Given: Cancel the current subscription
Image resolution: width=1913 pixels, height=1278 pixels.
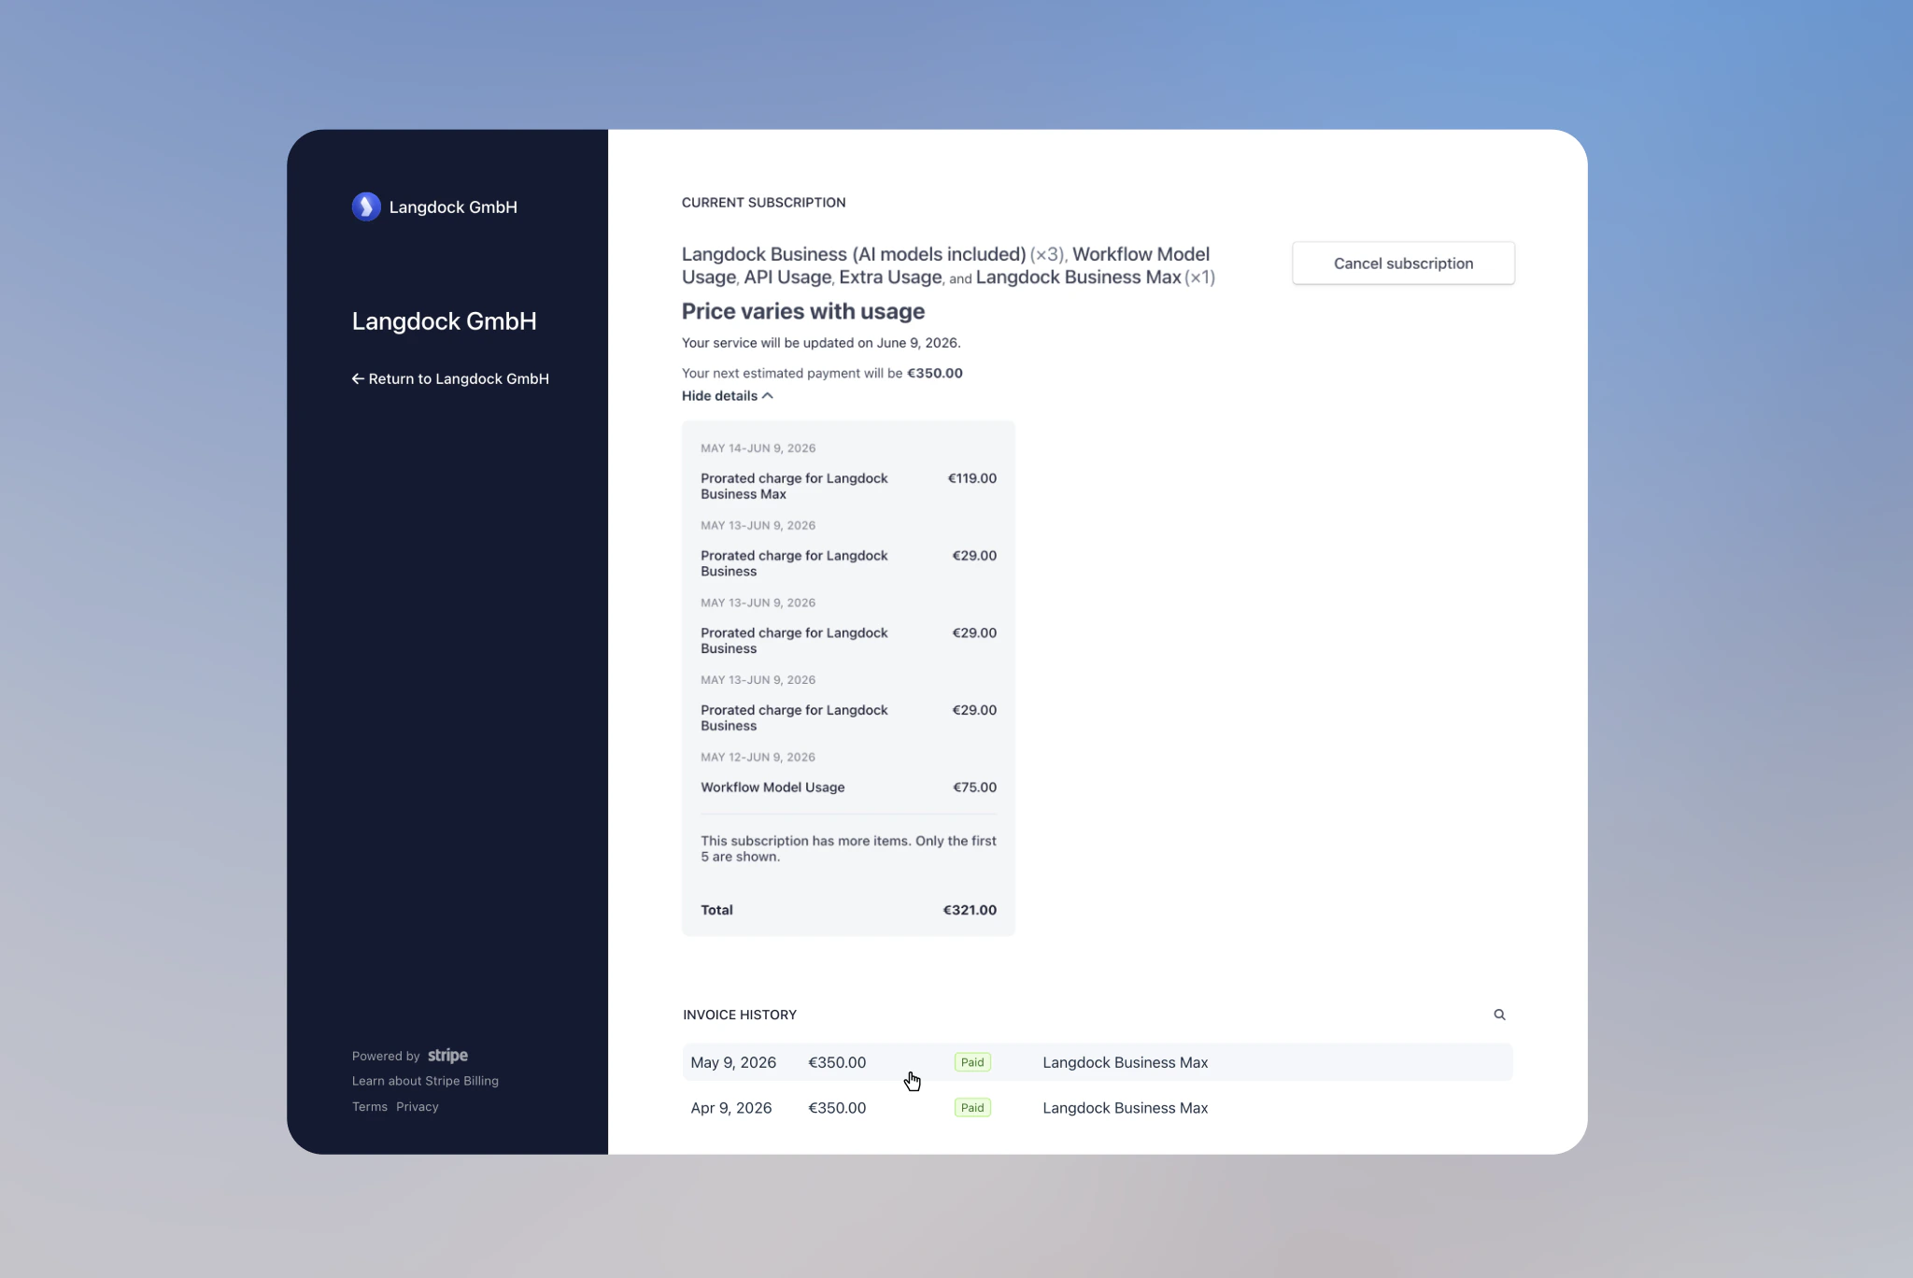Looking at the screenshot, I should [1403, 263].
